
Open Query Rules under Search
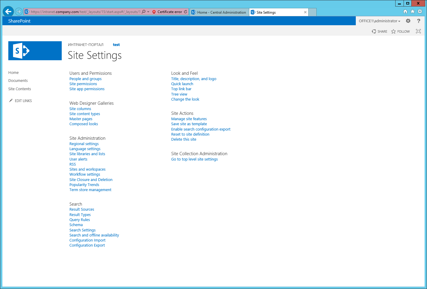pyautogui.click(x=80, y=220)
